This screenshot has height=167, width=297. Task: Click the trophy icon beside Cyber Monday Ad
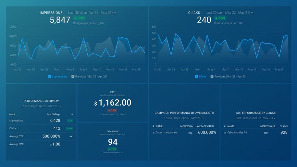point(225,133)
